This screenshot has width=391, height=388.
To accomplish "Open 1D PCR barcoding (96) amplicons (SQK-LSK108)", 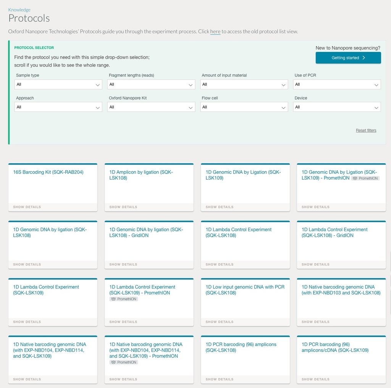I will [241, 347].
